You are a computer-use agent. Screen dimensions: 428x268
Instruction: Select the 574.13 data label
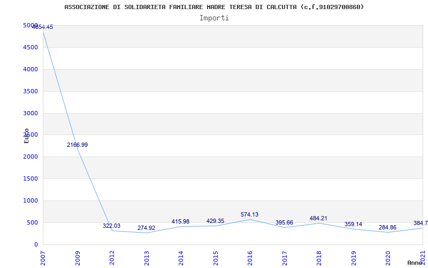pos(249,215)
